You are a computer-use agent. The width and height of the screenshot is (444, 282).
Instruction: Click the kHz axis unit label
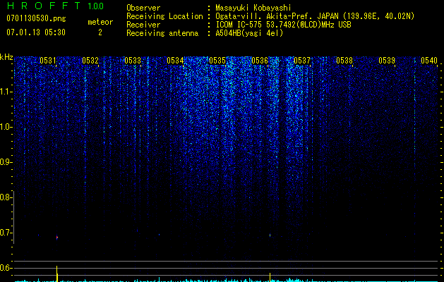6,57
